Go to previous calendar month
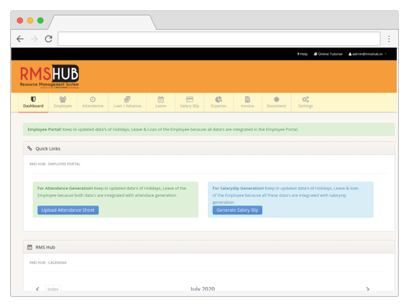Image resolution: width=409 pixels, height=307 pixels. (x=37, y=289)
